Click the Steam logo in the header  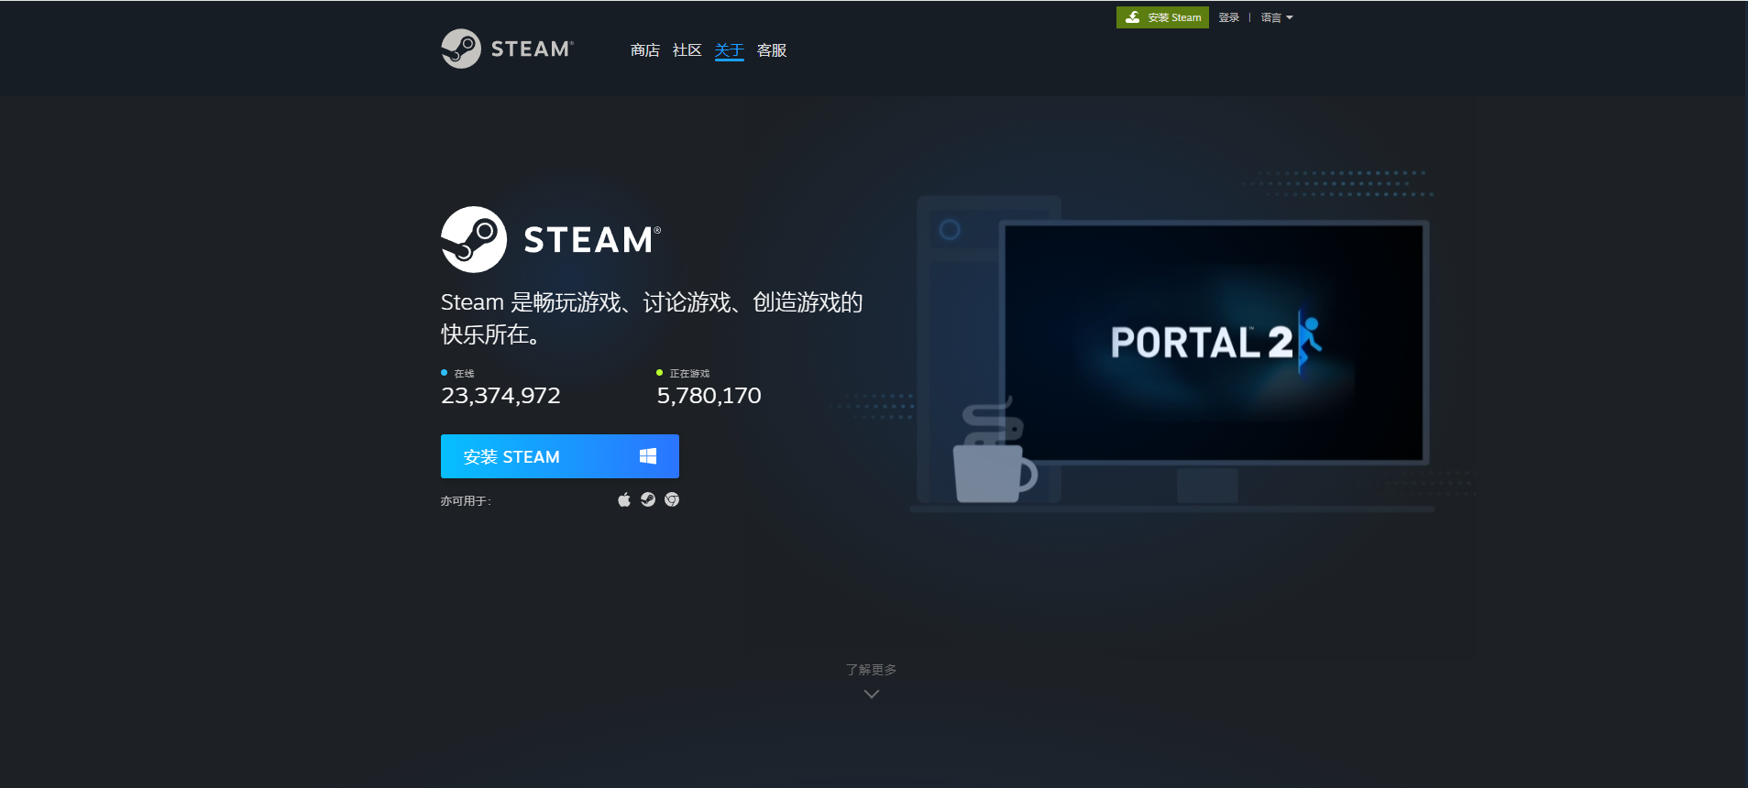(x=507, y=49)
